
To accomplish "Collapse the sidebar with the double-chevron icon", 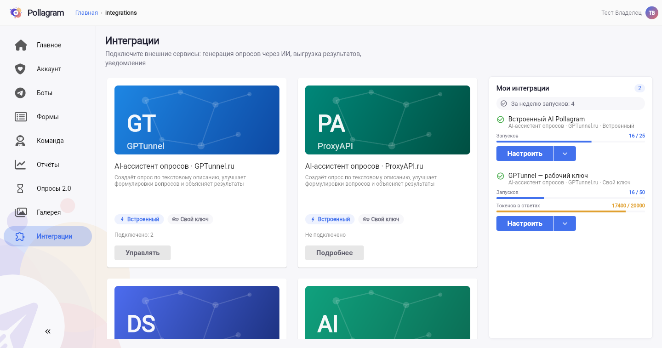I will click(x=48, y=331).
